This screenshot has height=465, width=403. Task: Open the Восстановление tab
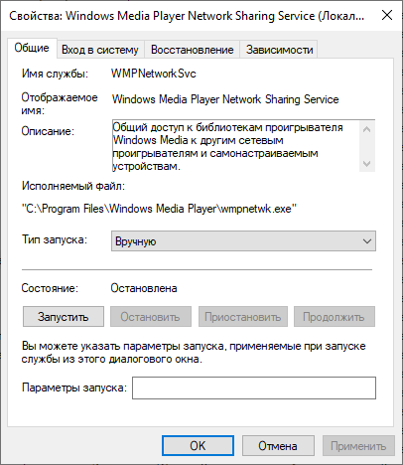[192, 50]
